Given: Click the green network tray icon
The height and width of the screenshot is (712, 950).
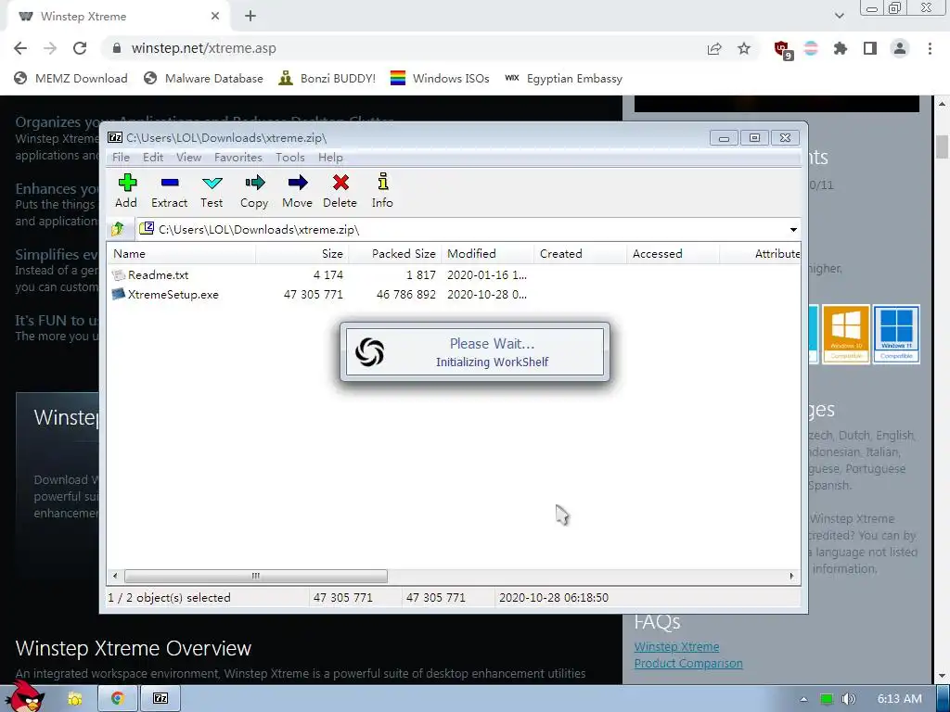Looking at the screenshot, I should [x=826, y=699].
